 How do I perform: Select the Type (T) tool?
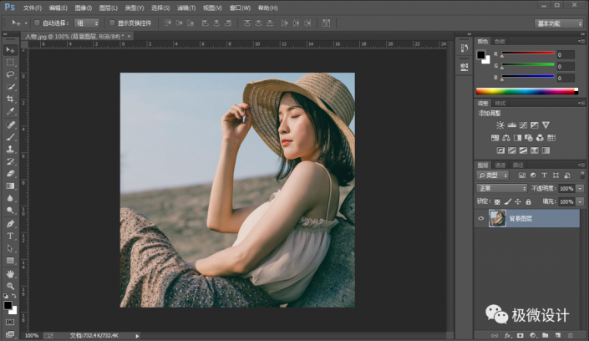pos(11,237)
